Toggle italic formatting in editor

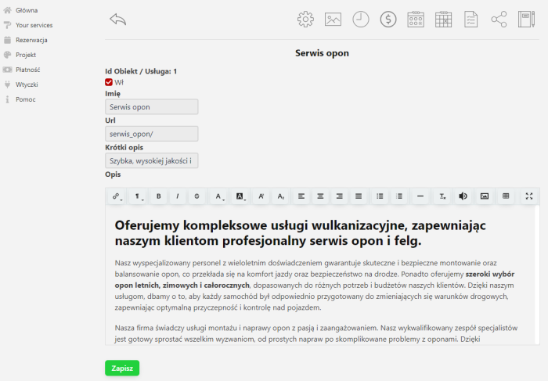point(178,196)
